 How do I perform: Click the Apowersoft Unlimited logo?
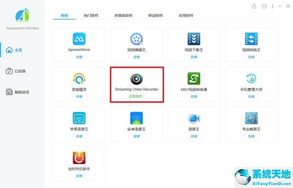point(22,15)
